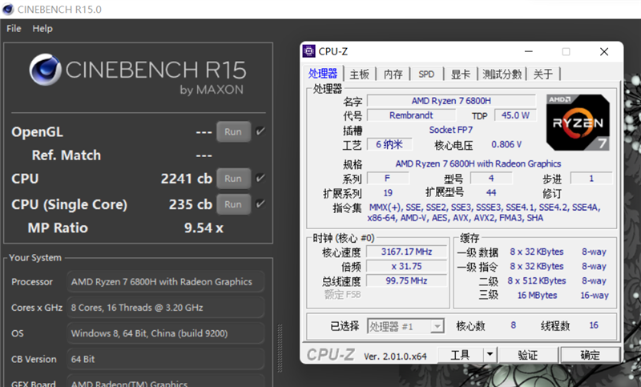Switch to the 关于 tab in CPU-Z
The height and width of the screenshot is (387, 641).
pyautogui.click(x=543, y=75)
